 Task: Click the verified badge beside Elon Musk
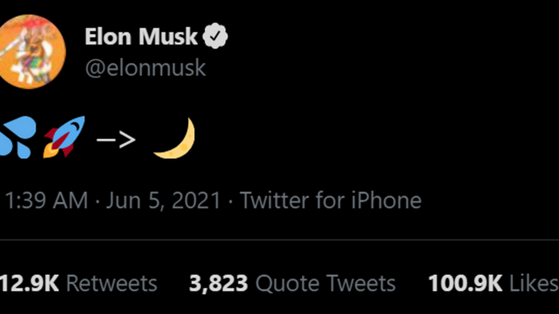[x=215, y=37]
